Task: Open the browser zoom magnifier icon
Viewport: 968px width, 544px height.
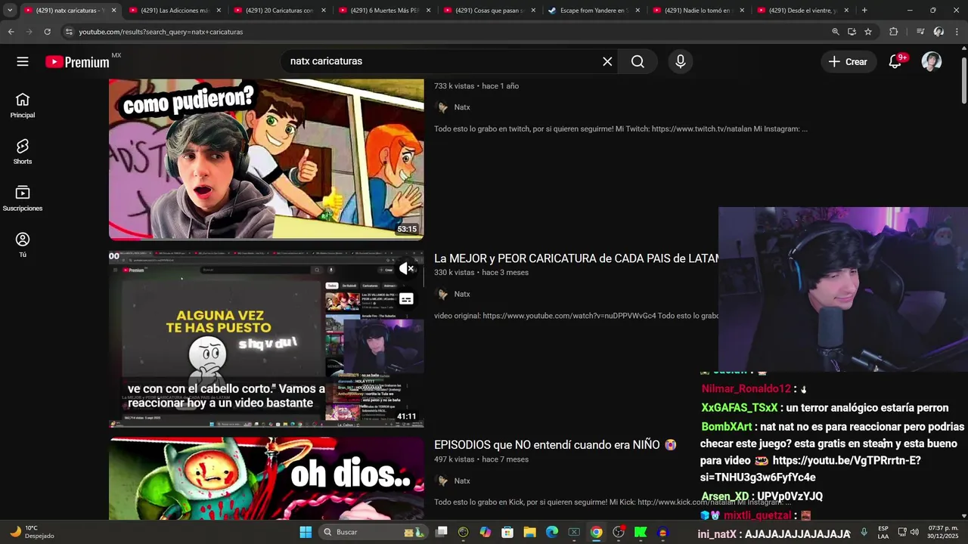Action: tap(836, 32)
